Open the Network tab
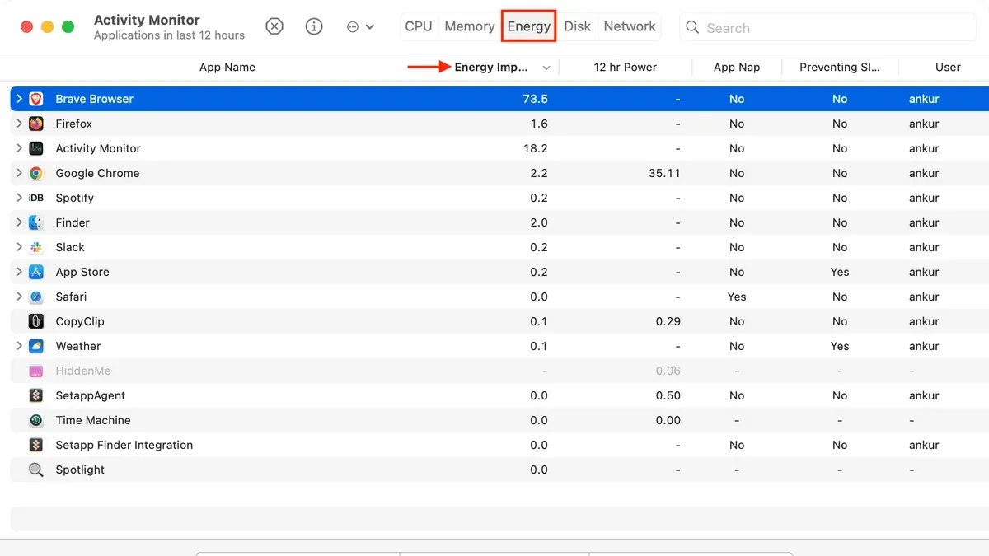This screenshot has width=989, height=556. (x=630, y=26)
